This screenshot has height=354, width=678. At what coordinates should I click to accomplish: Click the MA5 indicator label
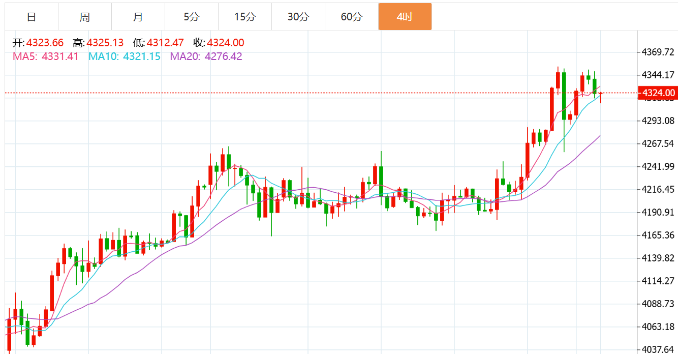(46, 56)
